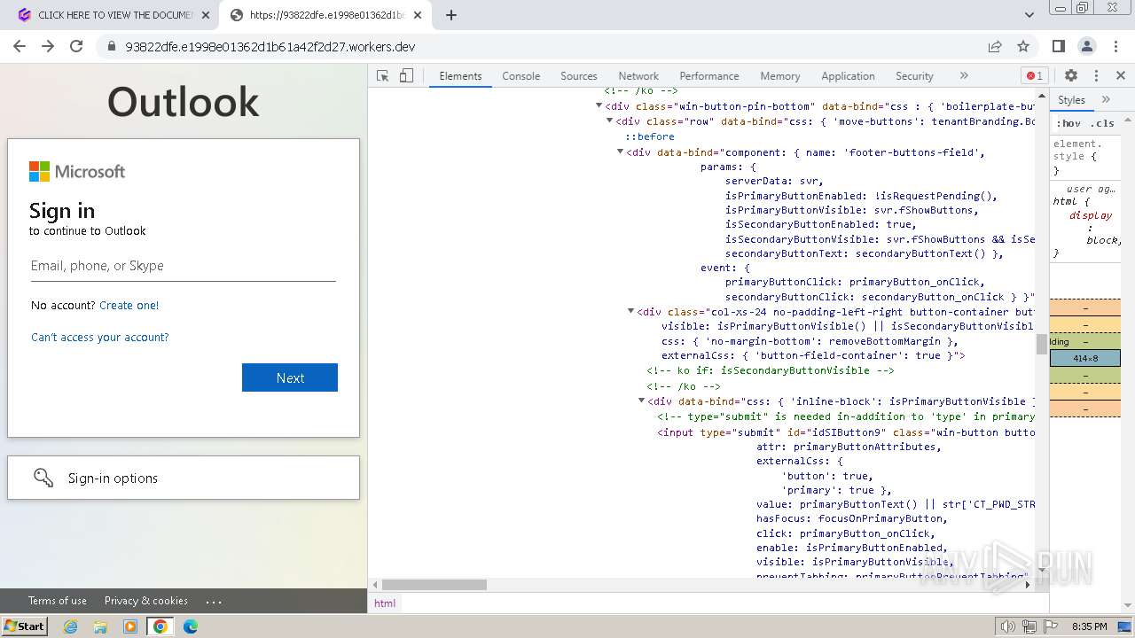
Task: Click the Chrome taskbar icon
Action: [x=160, y=626]
